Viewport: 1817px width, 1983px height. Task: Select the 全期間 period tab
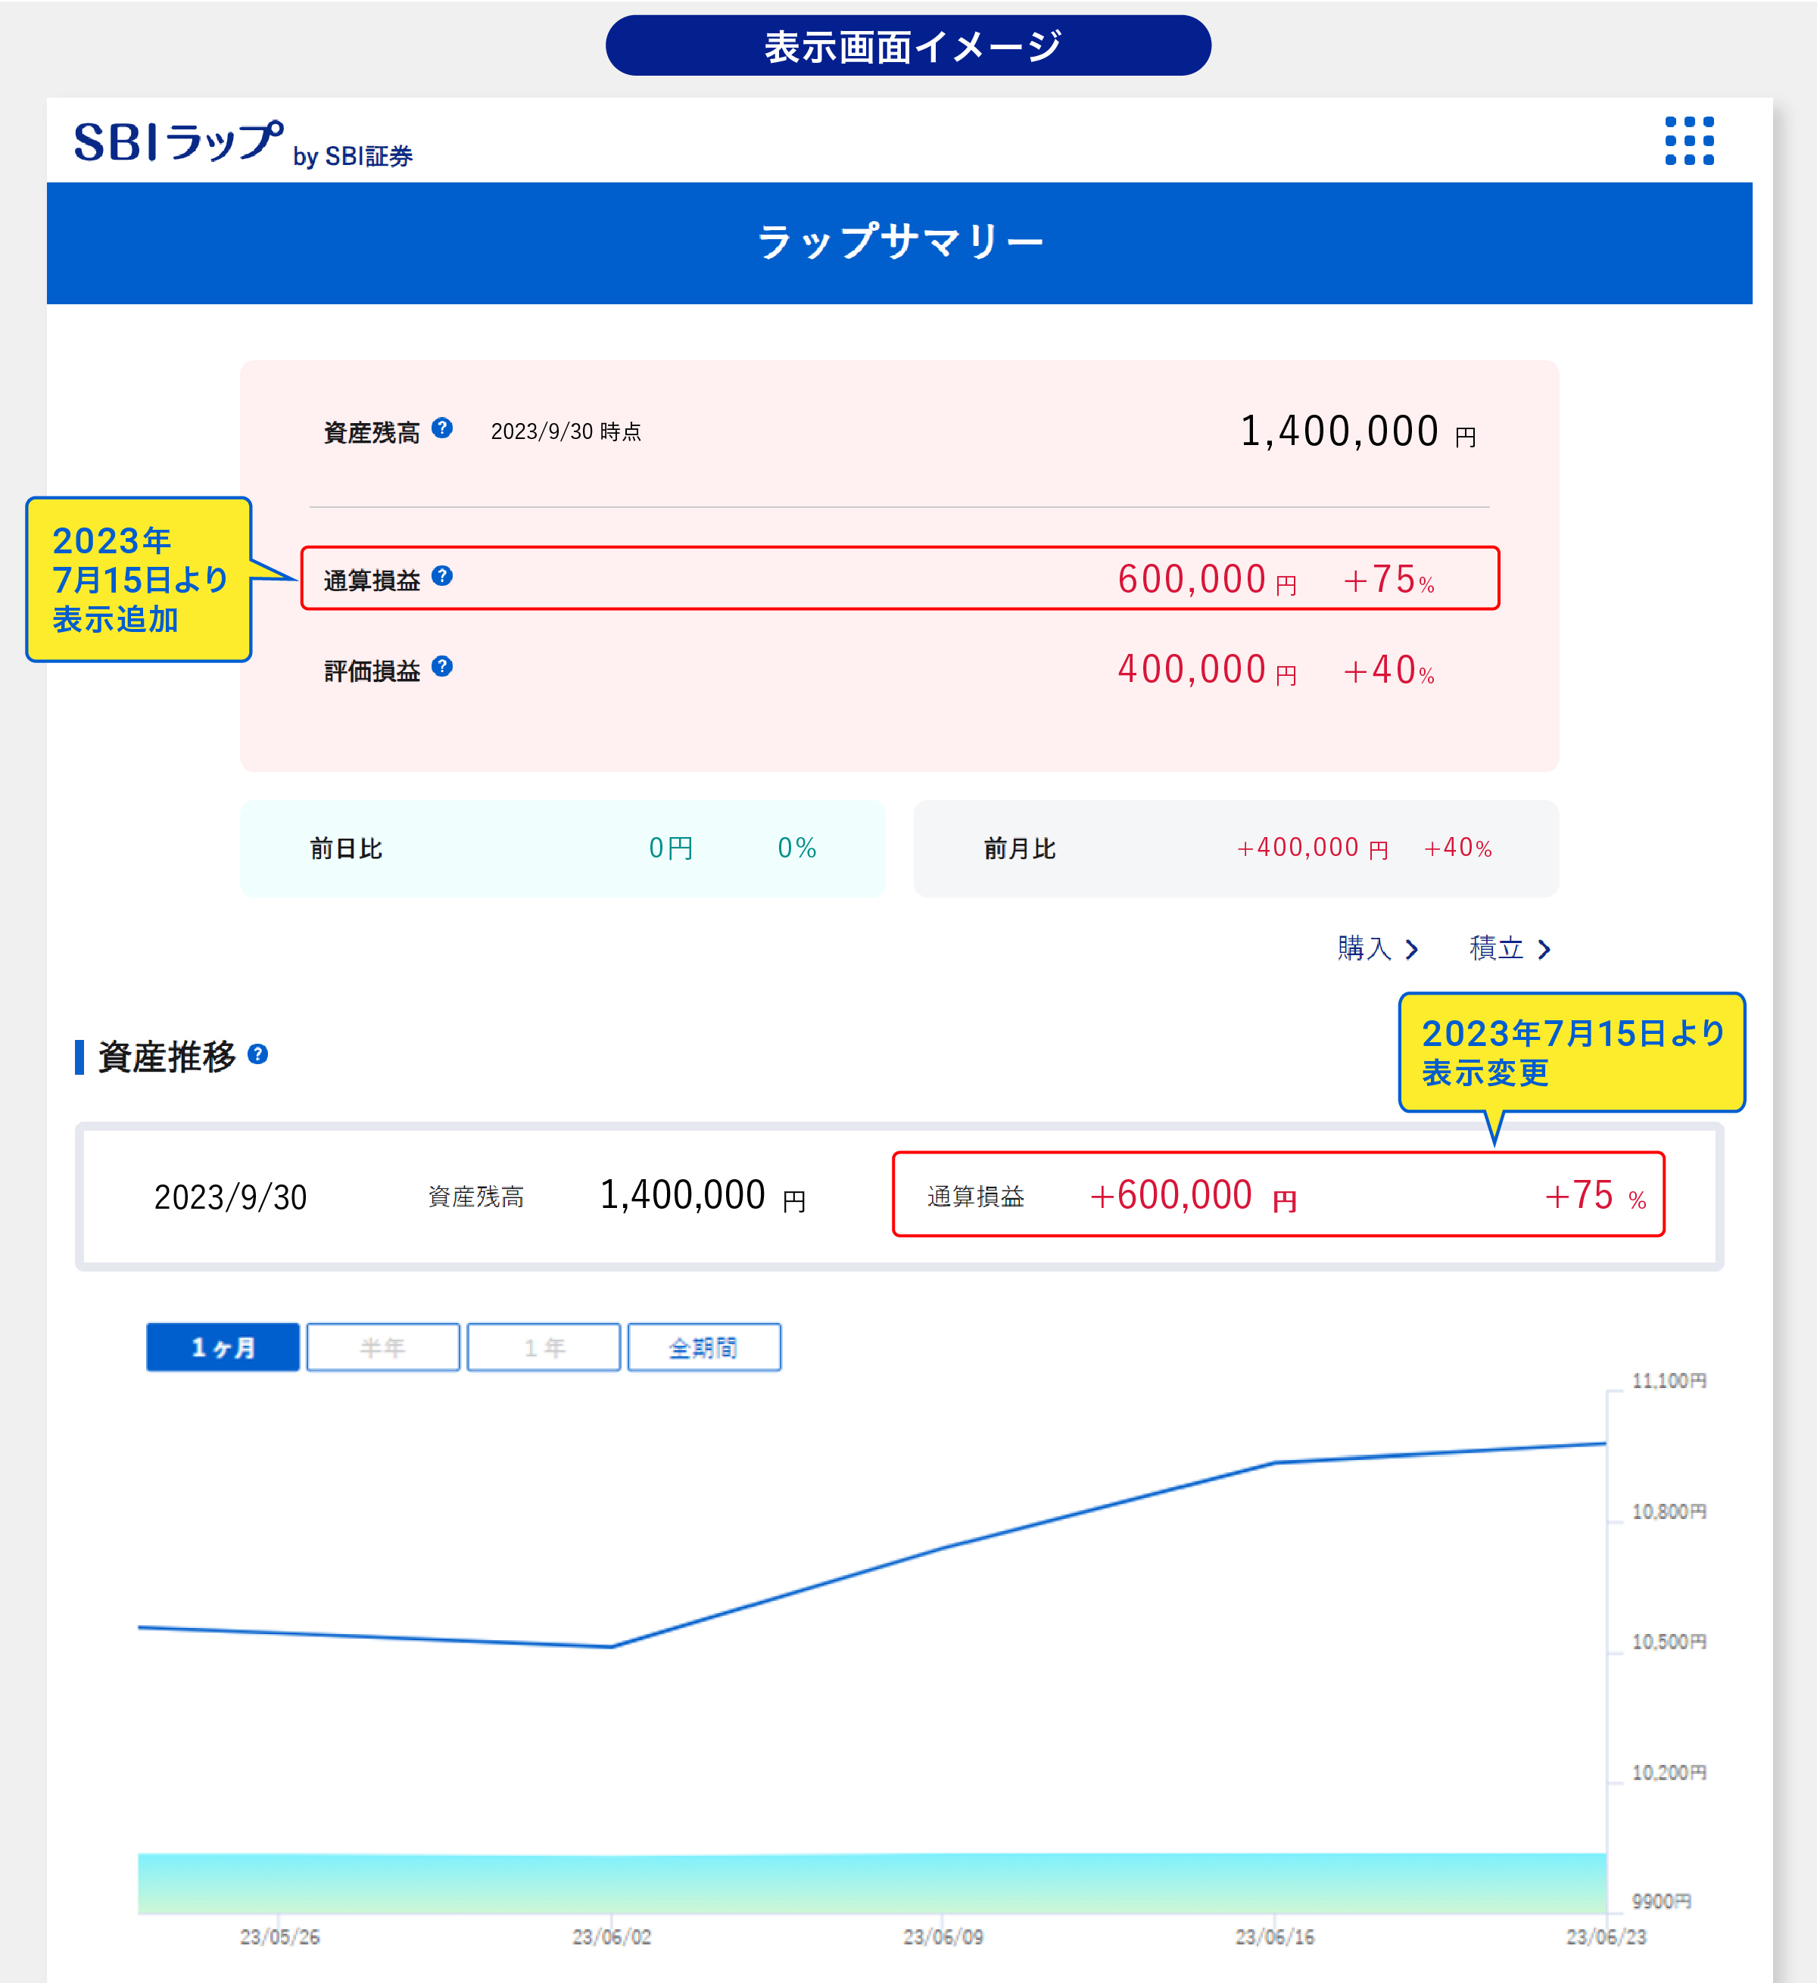pyautogui.click(x=704, y=1346)
